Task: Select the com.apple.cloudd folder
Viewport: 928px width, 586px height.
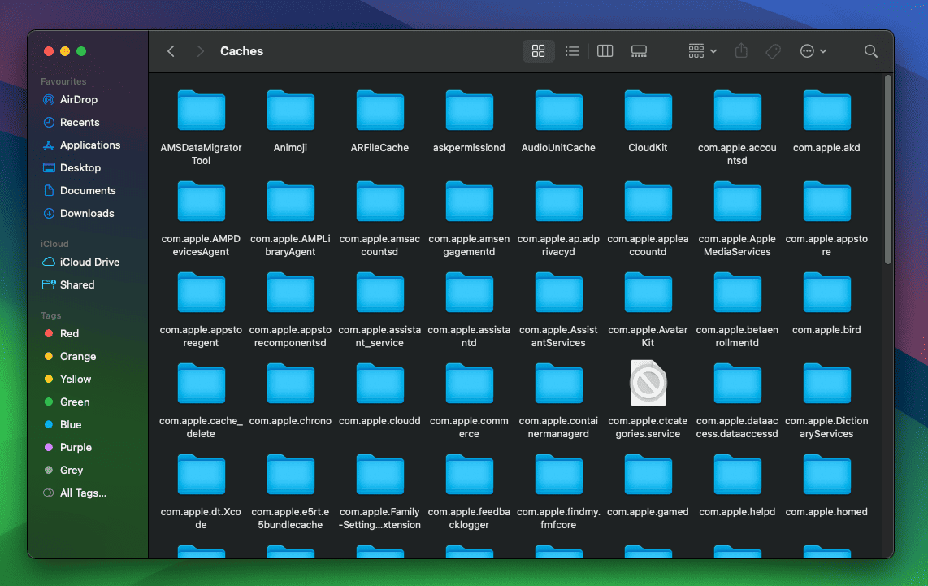Action: point(380,384)
